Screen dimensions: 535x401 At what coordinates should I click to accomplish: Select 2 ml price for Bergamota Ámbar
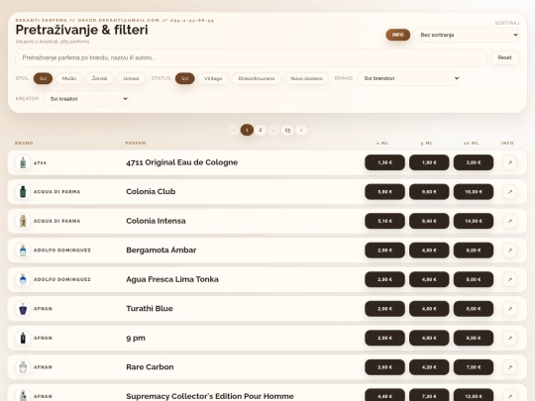tap(384, 251)
